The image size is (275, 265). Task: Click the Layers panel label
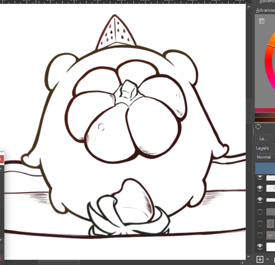click(262, 148)
